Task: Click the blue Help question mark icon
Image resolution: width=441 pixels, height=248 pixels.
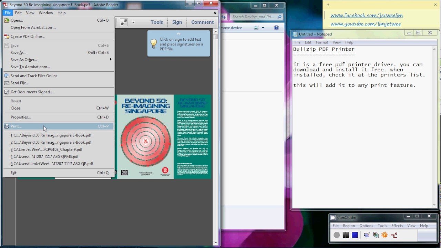Action: coord(276,28)
